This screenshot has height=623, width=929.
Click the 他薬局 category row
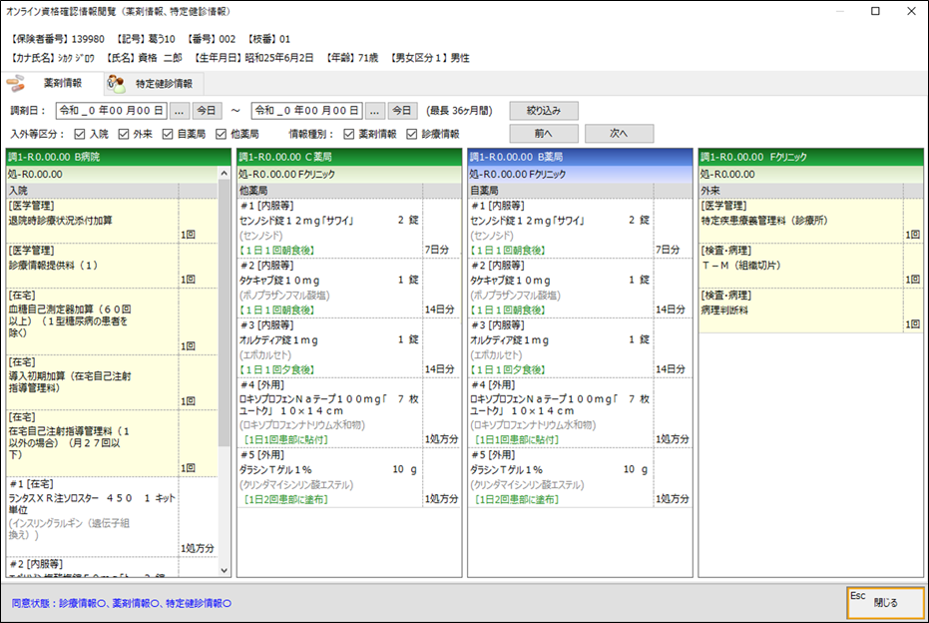click(x=349, y=191)
